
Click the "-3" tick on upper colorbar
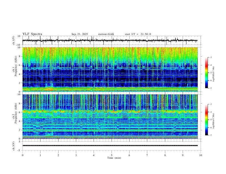[x=211, y=57]
